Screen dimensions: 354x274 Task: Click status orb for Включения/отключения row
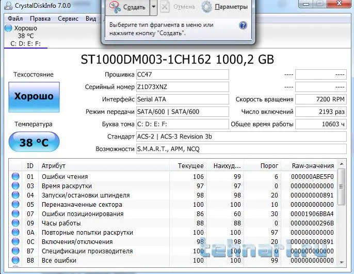[15, 241]
